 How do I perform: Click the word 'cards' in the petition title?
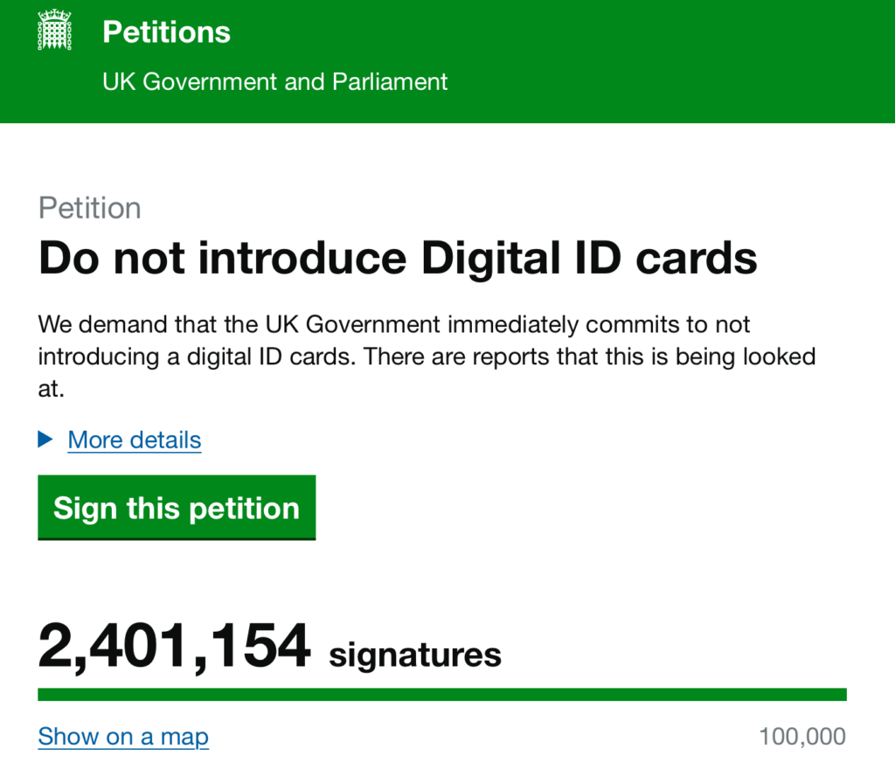(x=697, y=259)
